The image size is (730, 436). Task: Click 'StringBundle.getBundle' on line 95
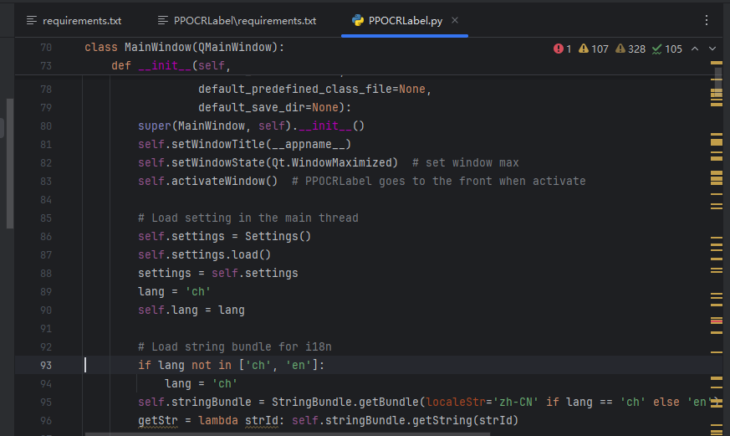tap(345, 402)
